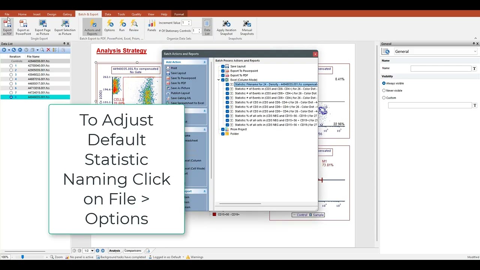Increase # Of Stationary Controls stepper
This screenshot has width=480, height=270.
(x=199, y=29)
